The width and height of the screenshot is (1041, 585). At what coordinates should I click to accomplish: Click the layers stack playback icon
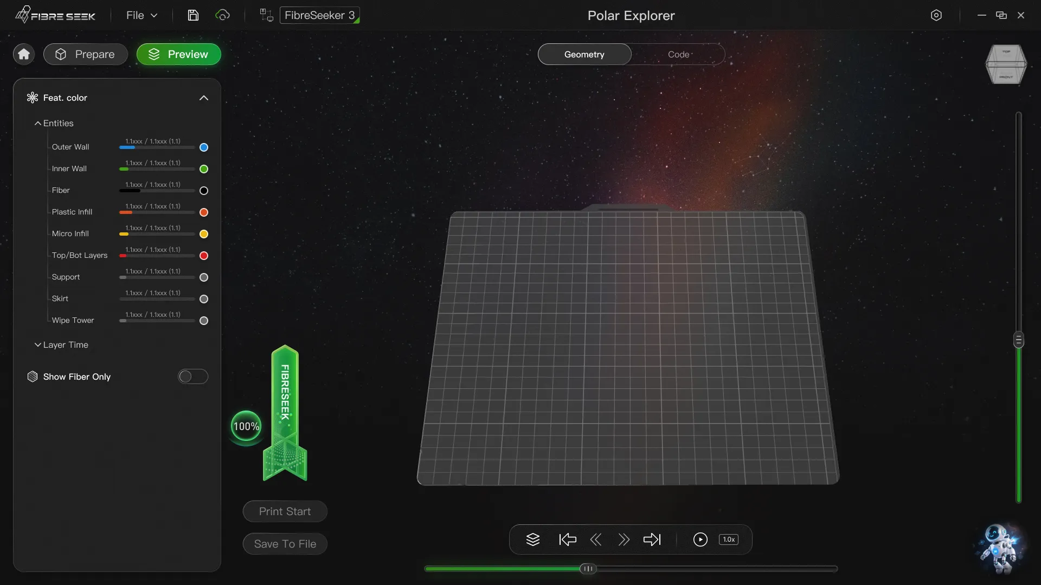pos(533,539)
